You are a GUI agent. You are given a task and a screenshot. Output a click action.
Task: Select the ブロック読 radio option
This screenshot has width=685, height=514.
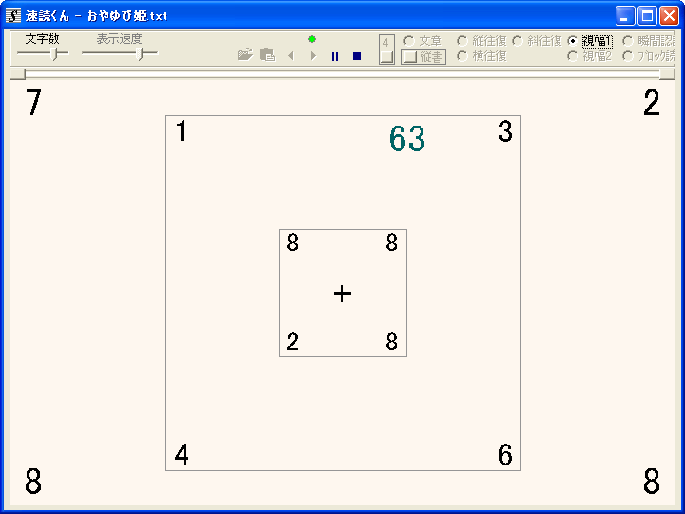click(649, 56)
